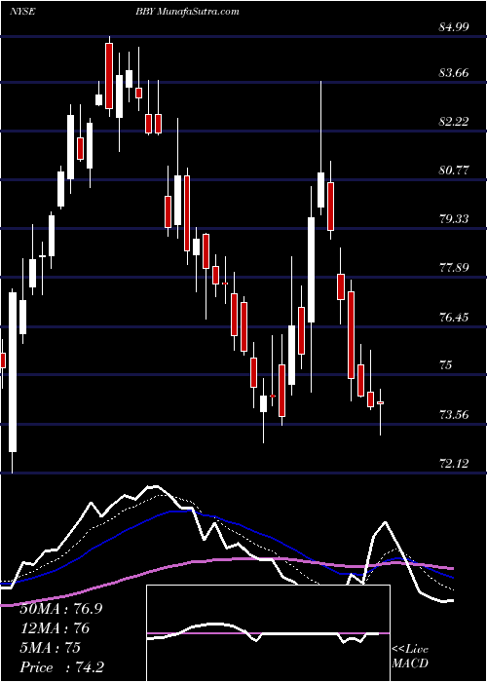The height and width of the screenshot is (682, 487).
Task: Click the 76.45 price axis label
Action: (454, 318)
